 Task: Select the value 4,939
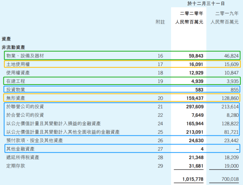point(197,81)
